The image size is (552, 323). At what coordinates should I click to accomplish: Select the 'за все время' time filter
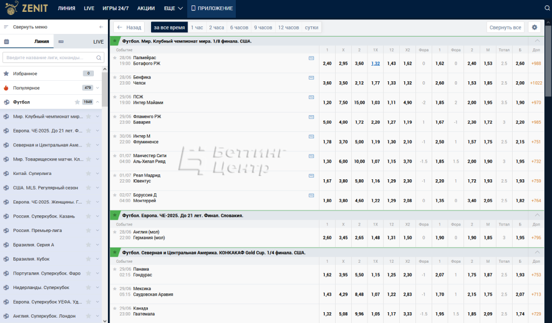(x=169, y=27)
